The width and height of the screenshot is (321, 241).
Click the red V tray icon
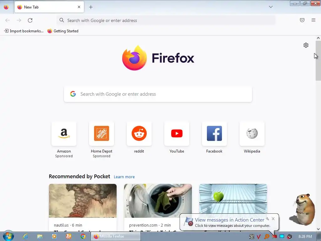pyautogui.click(x=259, y=237)
